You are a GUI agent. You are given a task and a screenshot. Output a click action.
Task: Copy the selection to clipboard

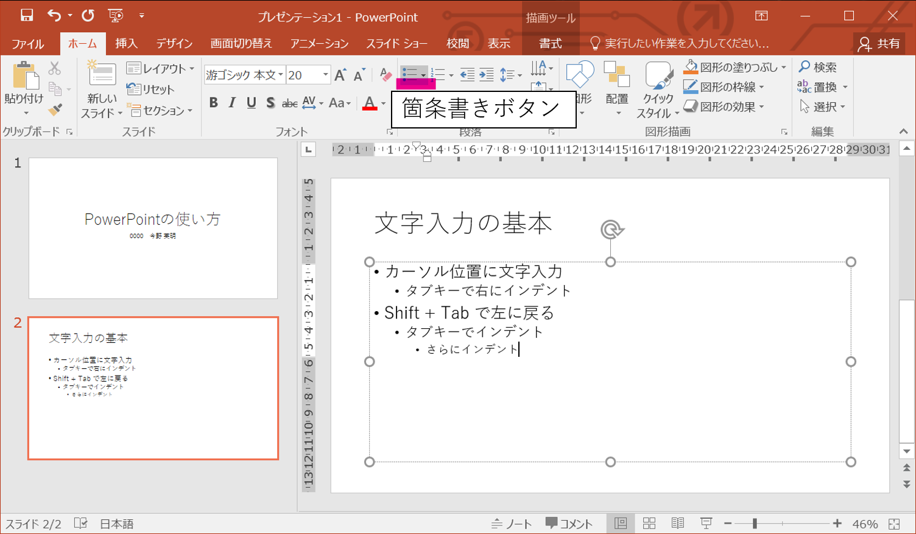[x=55, y=89]
